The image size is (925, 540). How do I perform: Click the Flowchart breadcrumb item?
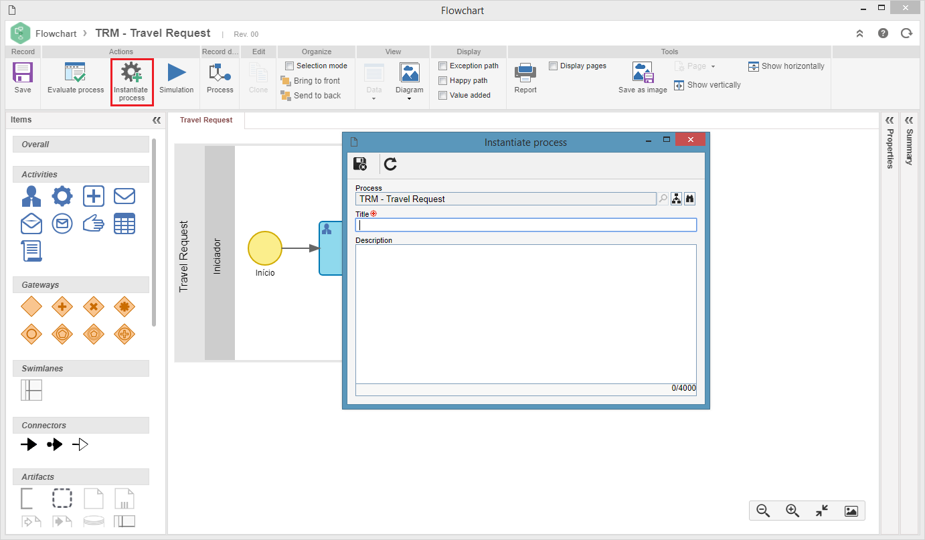click(x=56, y=33)
